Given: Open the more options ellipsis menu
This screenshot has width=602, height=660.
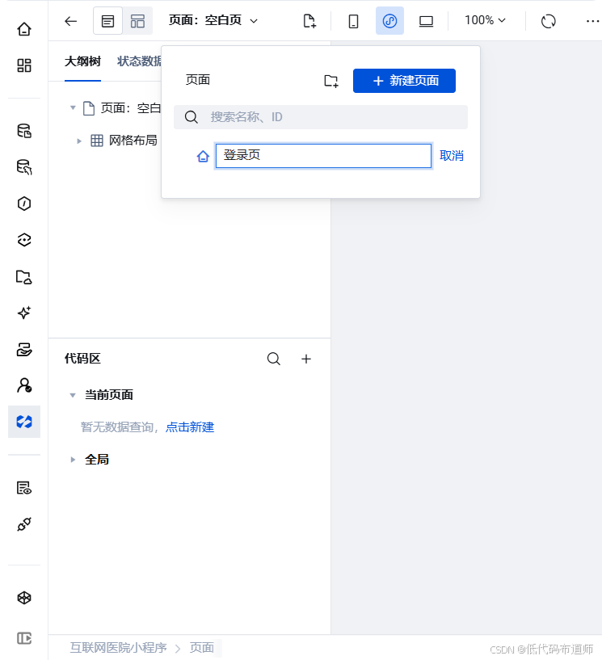Looking at the screenshot, I should tap(593, 21).
